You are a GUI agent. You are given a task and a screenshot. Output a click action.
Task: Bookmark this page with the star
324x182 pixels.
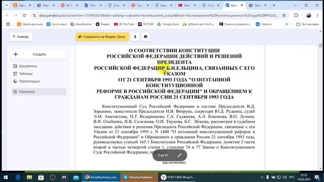284,15
